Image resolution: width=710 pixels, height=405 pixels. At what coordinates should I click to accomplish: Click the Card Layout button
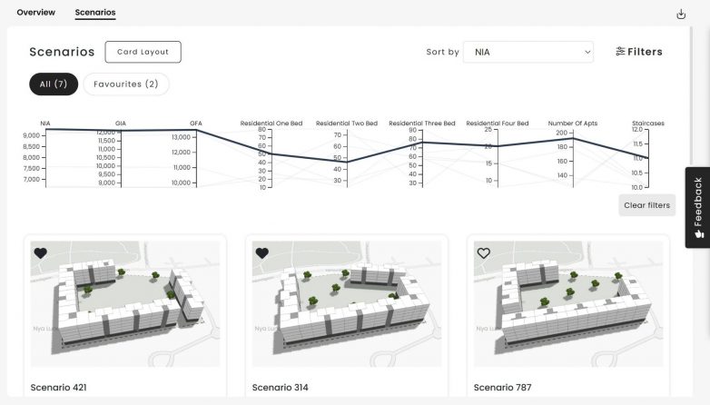click(x=143, y=52)
